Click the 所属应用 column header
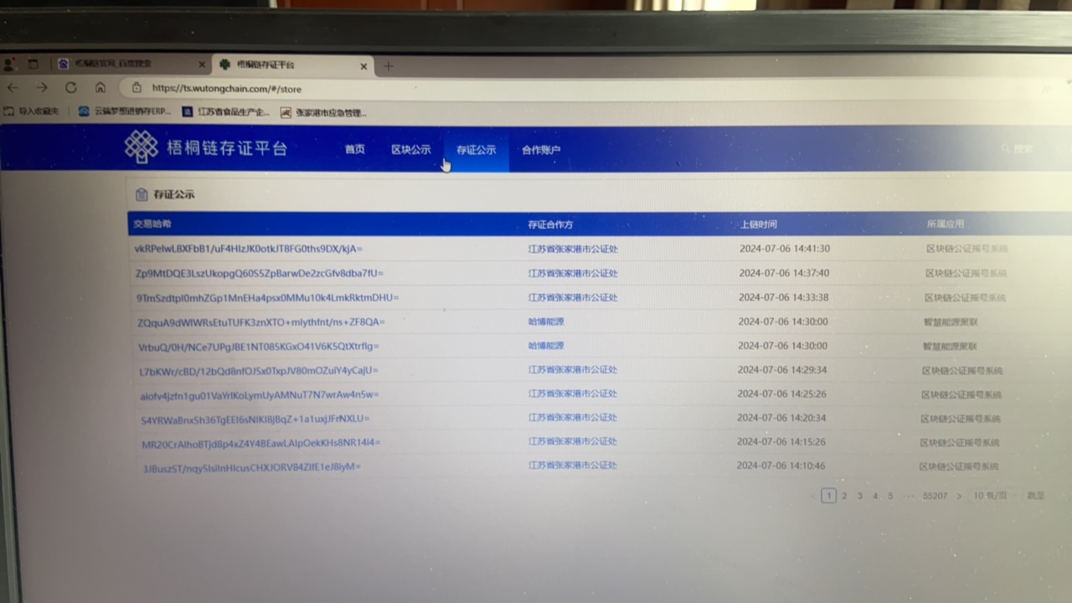 pos(946,224)
